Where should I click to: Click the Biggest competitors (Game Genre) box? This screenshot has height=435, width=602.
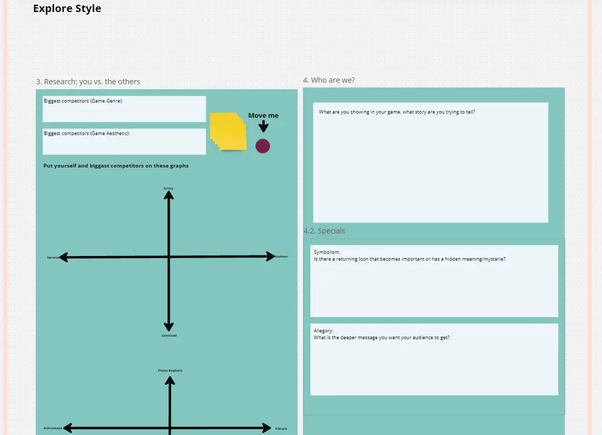(124, 109)
